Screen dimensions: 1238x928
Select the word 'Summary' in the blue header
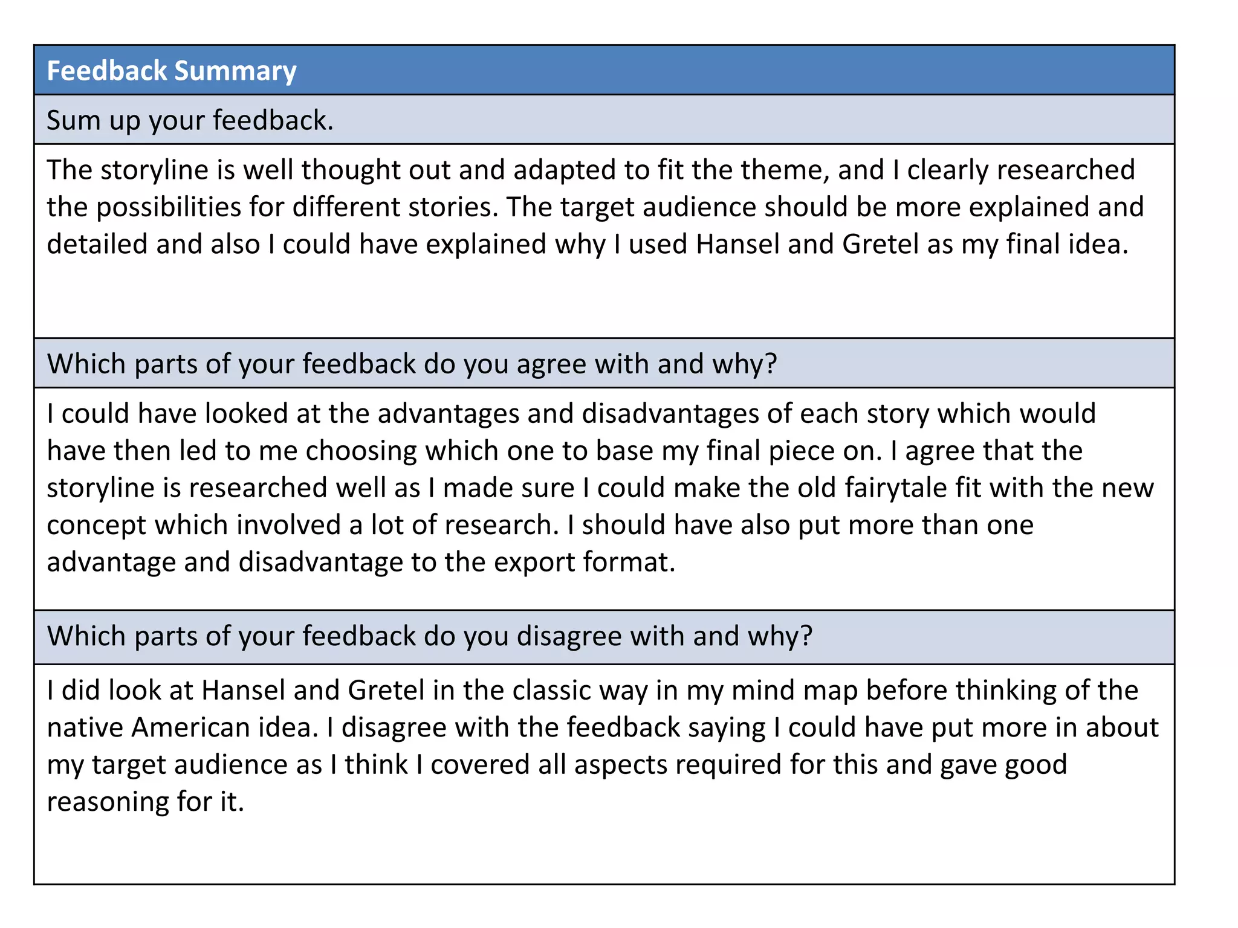[x=236, y=71]
